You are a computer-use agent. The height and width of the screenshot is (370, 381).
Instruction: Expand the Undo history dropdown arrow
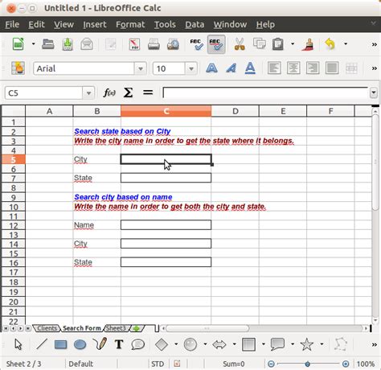click(346, 43)
